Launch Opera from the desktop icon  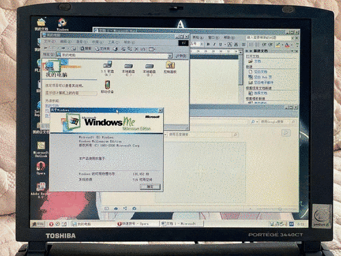click(41, 168)
